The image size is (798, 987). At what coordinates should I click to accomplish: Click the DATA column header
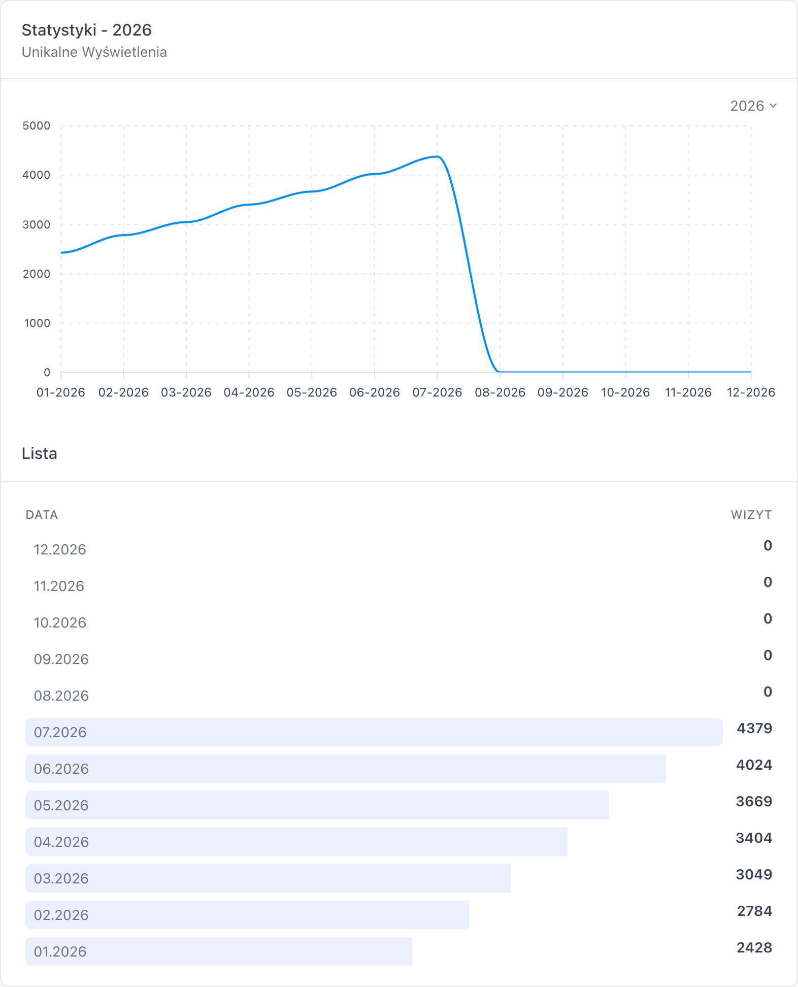point(42,515)
